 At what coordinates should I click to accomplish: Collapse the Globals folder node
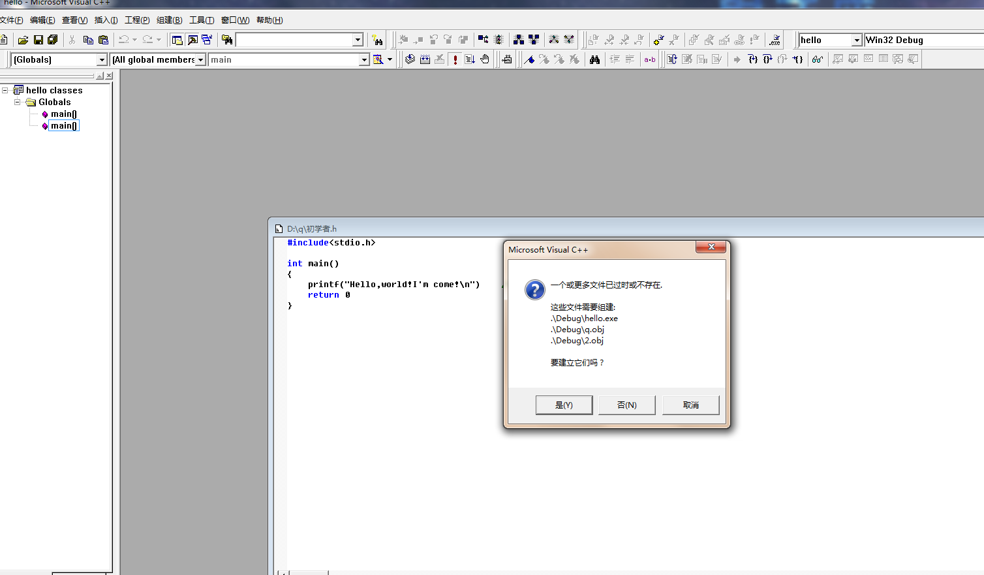click(x=18, y=102)
